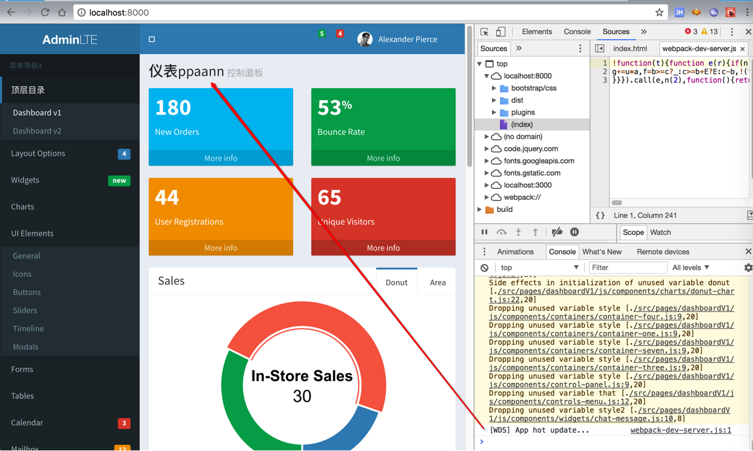Open the DevTools three-dot customize menu

pyautogui.click(x=732, y=32)
